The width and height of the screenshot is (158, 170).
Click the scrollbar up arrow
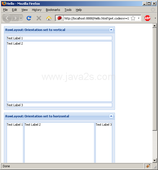(154, 26)
